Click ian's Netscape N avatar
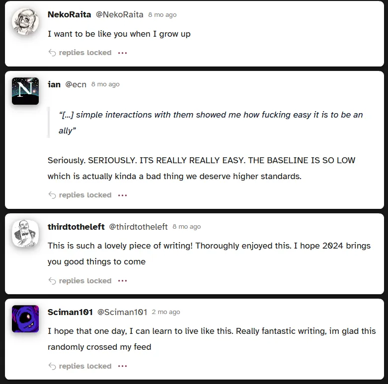 point(25,91)
